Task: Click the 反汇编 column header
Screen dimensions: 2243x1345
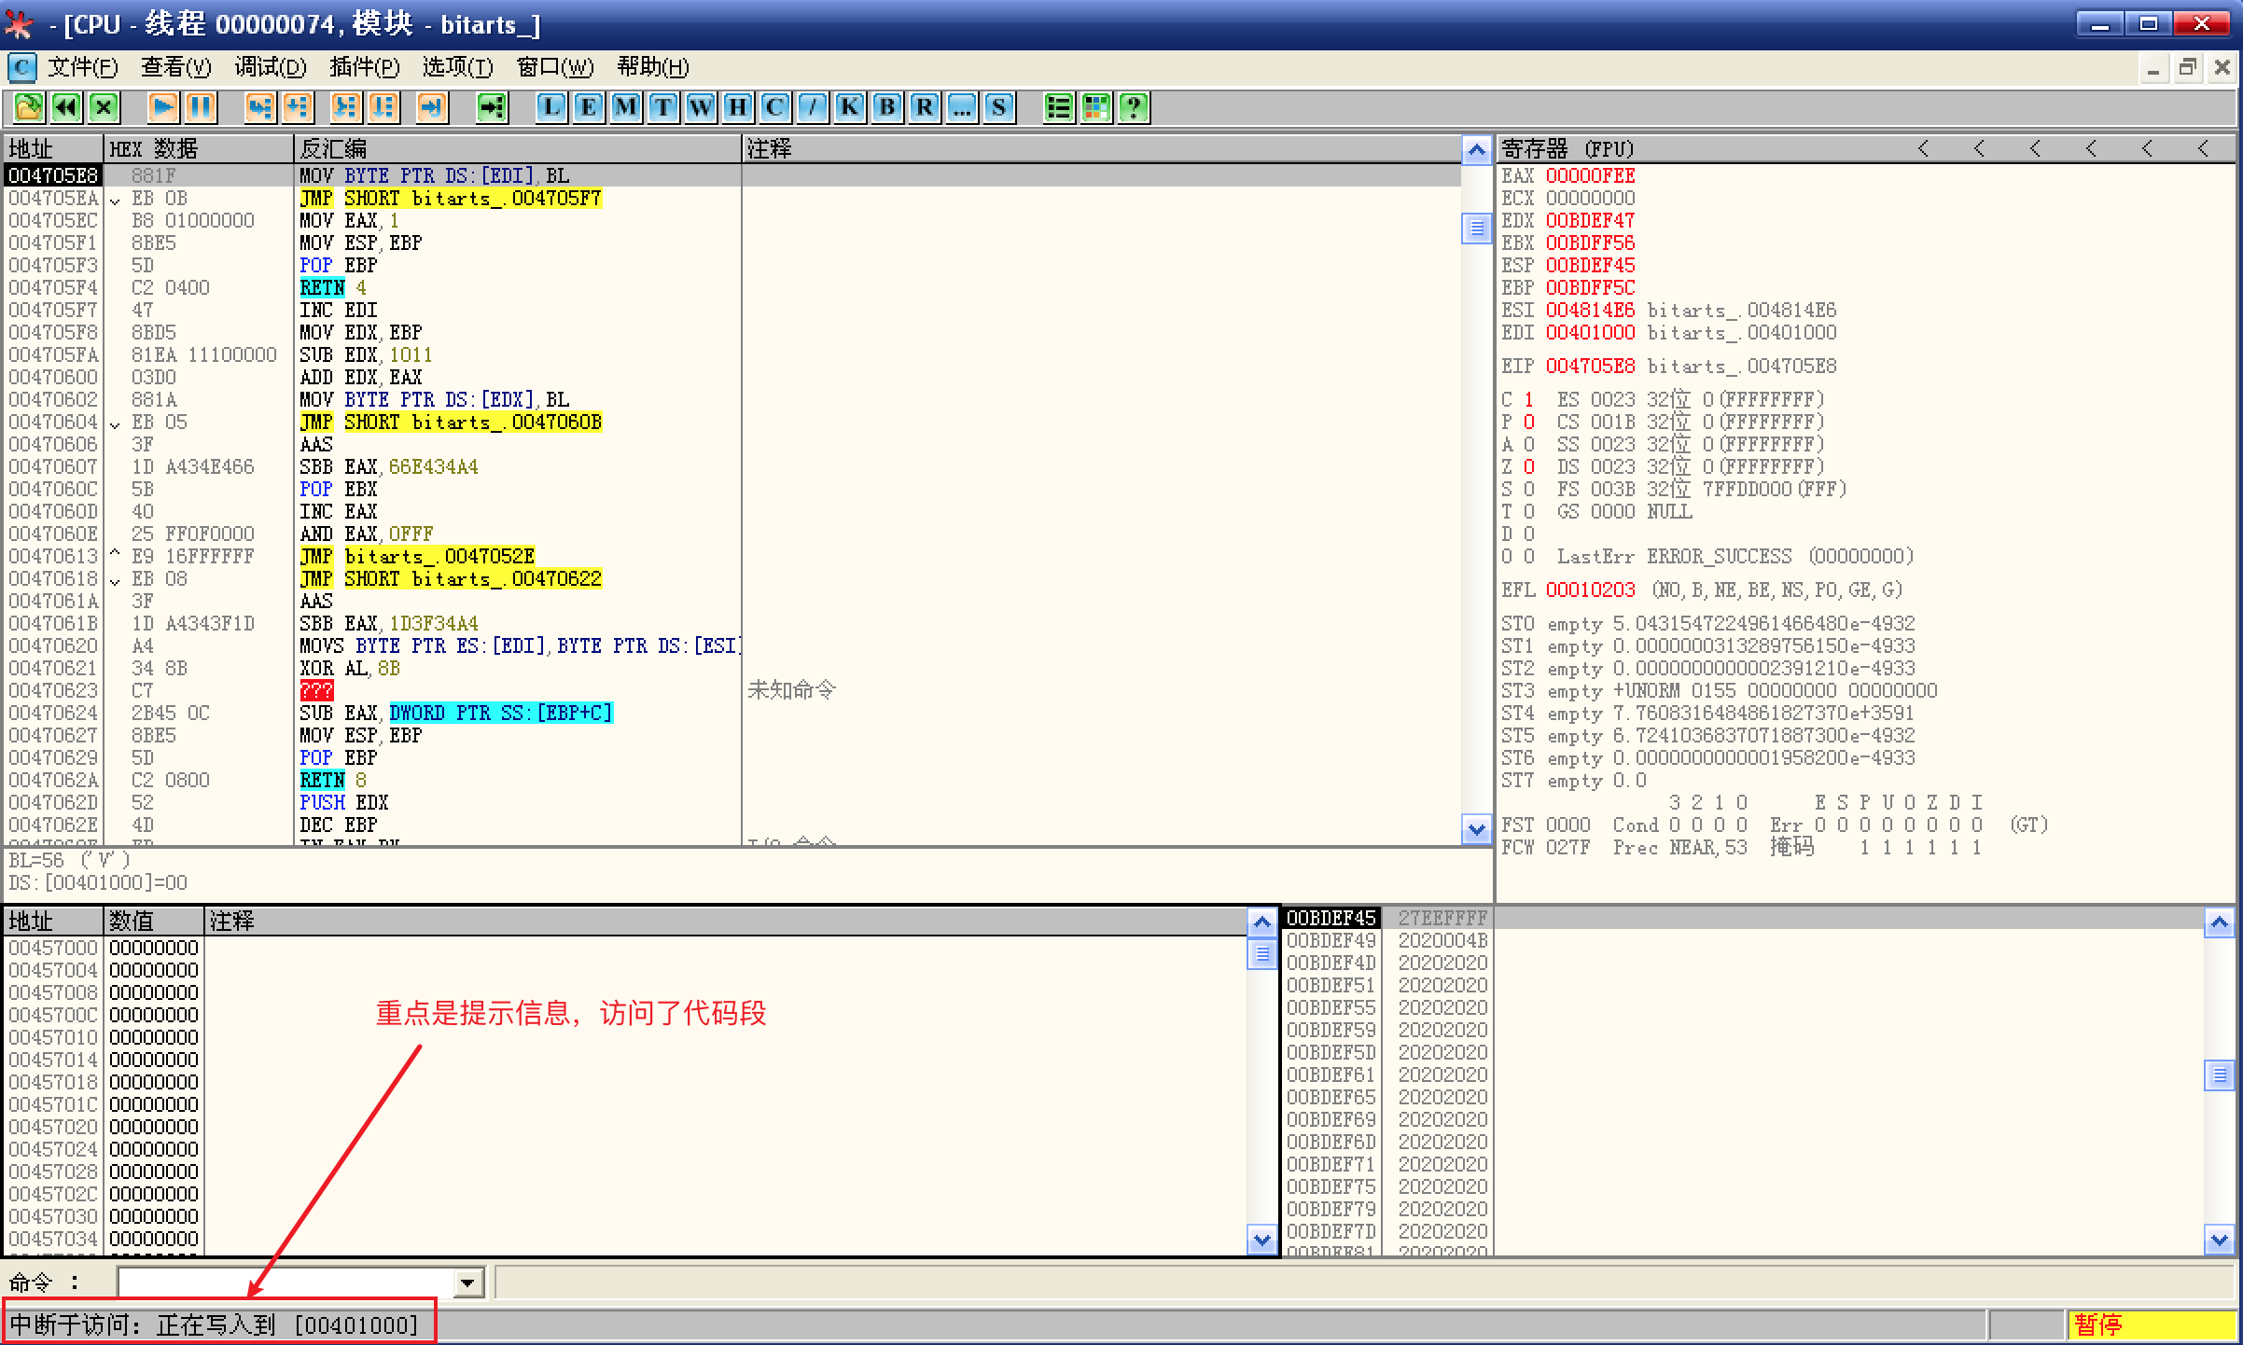Action: pos(332,149)
